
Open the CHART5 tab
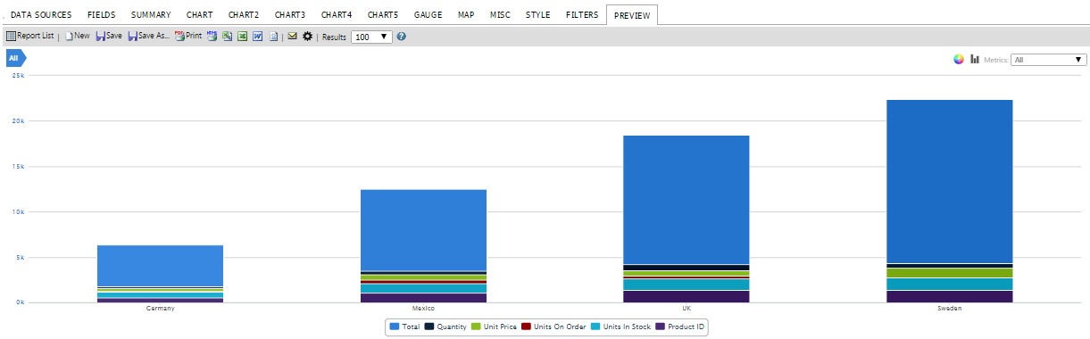pyautogui.click(x=383, y=15)
